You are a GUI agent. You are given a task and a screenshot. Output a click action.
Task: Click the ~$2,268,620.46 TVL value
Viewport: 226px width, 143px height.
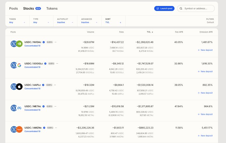pyautogui.click(x=144, y=42)
